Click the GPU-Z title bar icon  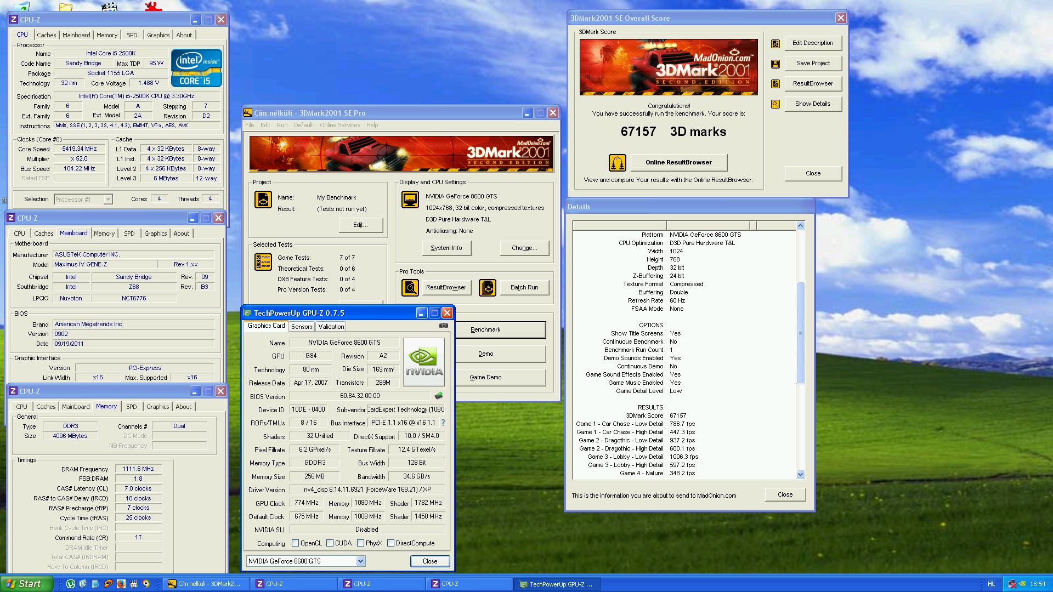pos(247,313)
